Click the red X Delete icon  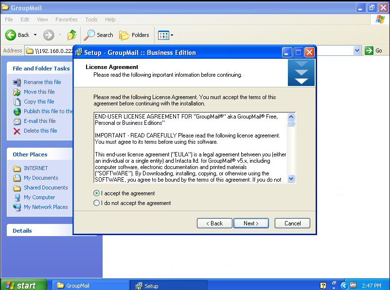17,131
